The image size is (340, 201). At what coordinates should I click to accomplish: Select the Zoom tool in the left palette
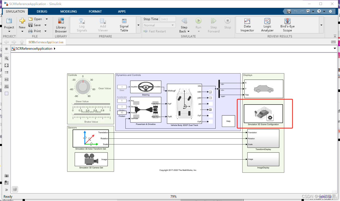coord(6,58)
